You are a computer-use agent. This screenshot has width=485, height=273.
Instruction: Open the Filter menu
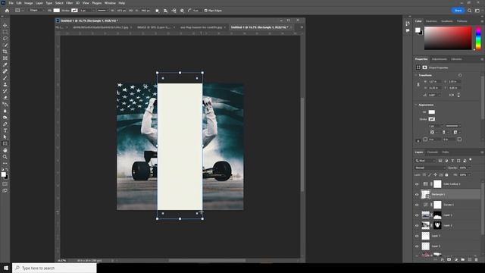tap(69, 3)
